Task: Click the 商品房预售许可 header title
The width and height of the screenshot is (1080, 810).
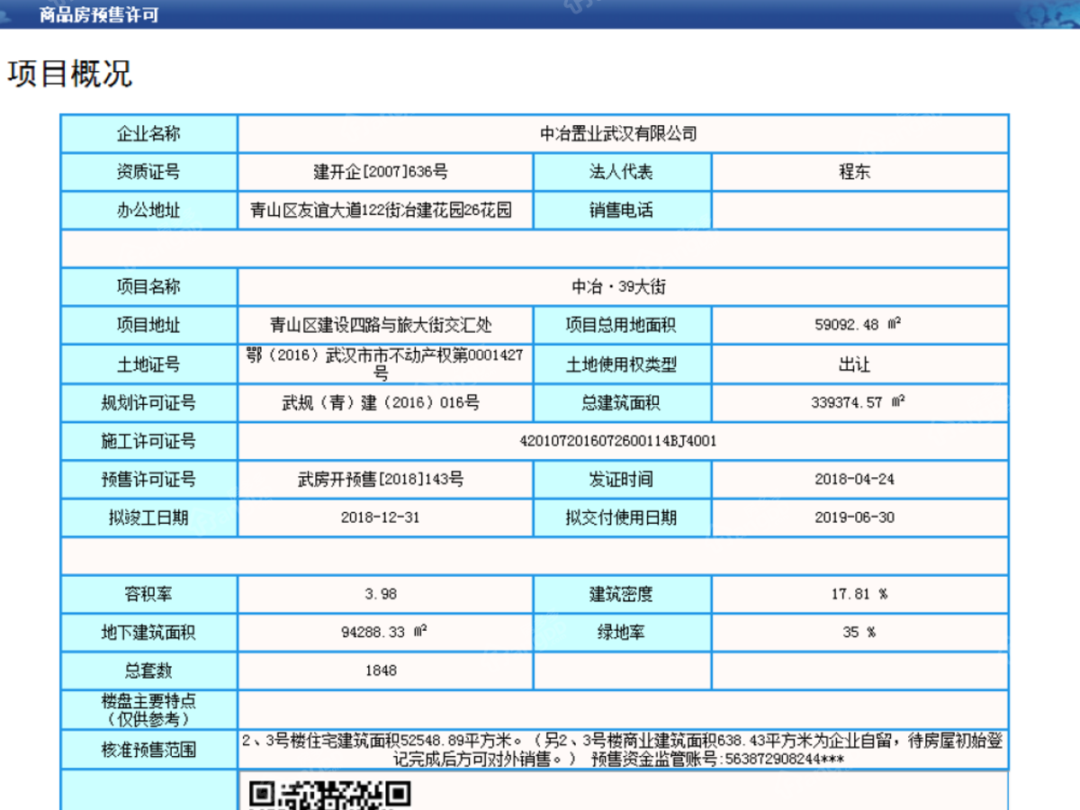Action: [x=99, y=14]
